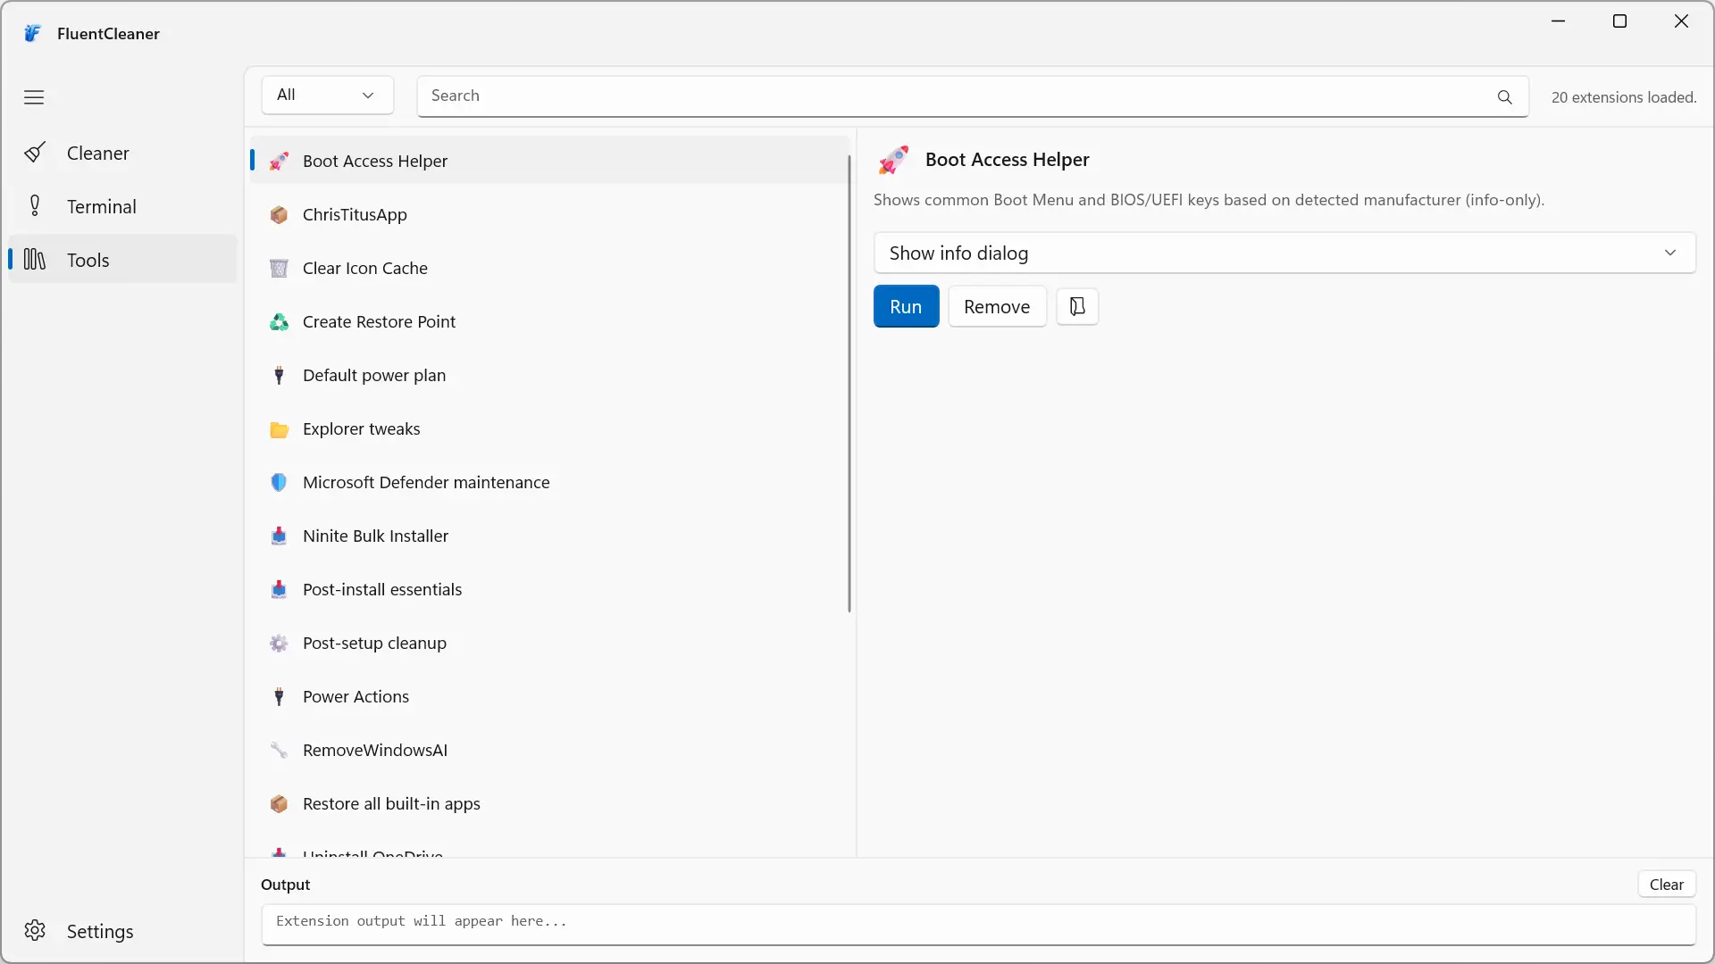Image resolution: width=1715 pixels, height=964 pixels.
Task: Select Post-install essentials extension
Action: click(548, 589)
